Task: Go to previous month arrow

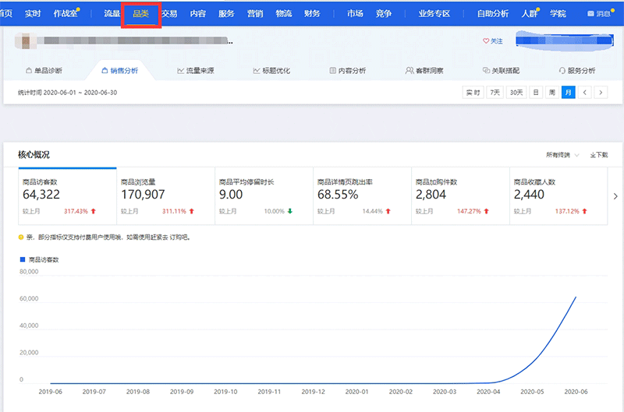Action: pos(585,92)
